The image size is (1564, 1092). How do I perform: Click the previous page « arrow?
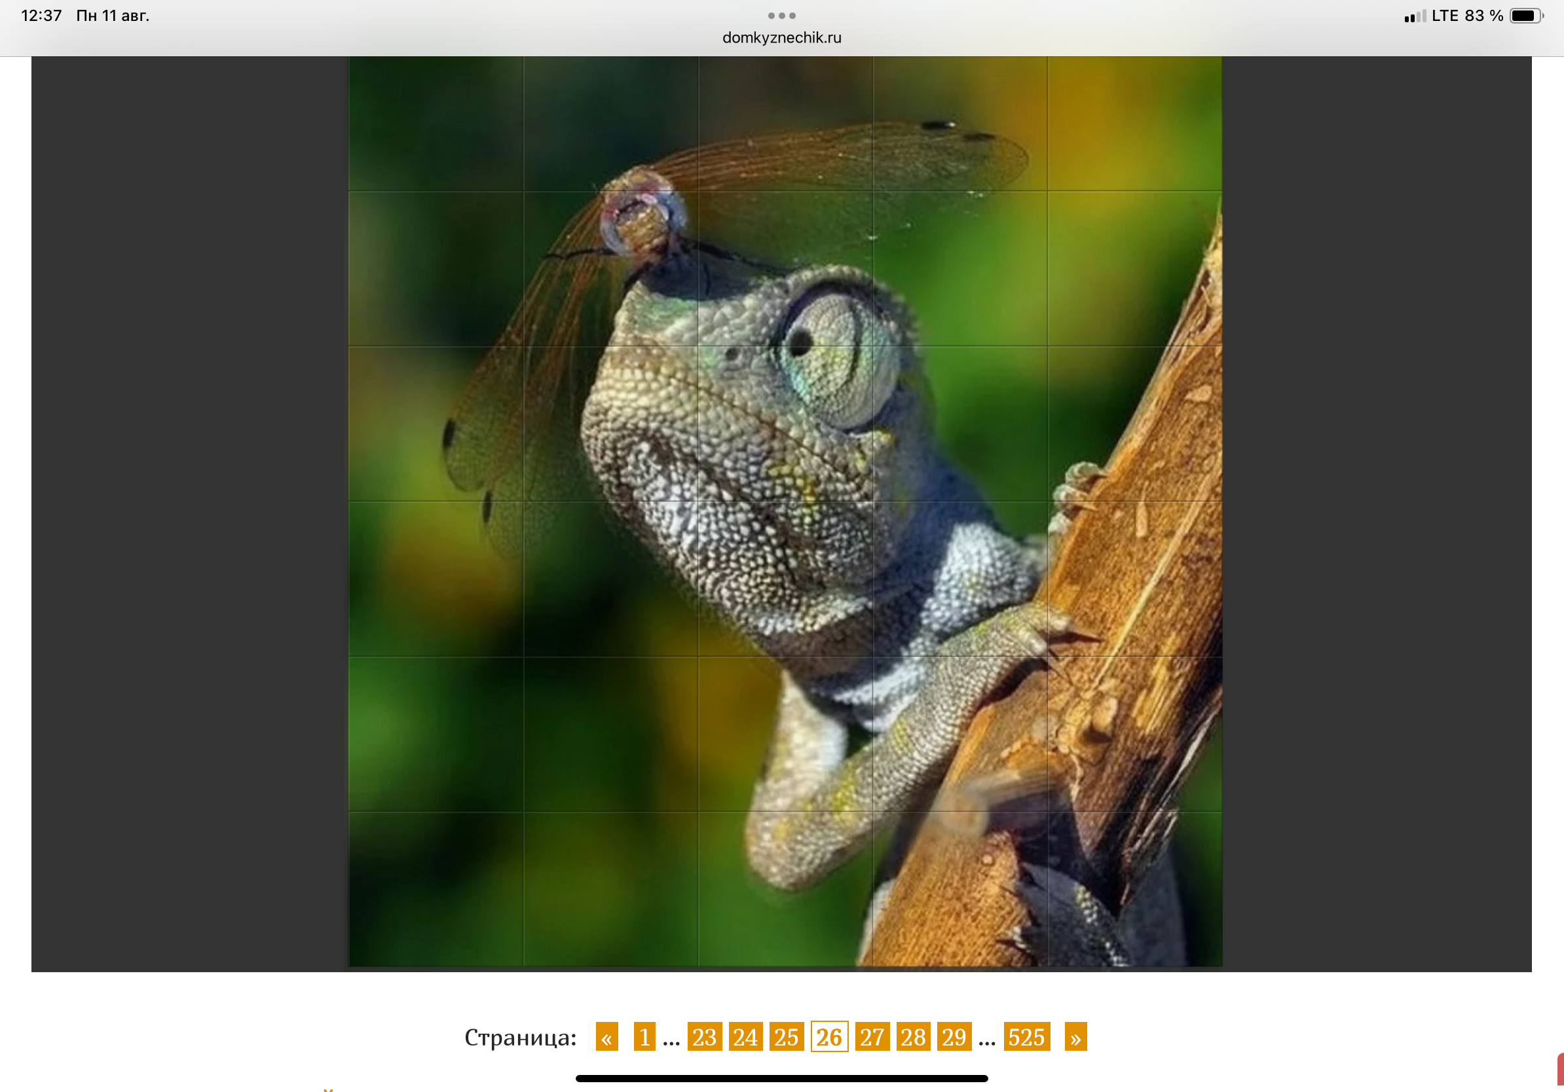point(607,1037)
